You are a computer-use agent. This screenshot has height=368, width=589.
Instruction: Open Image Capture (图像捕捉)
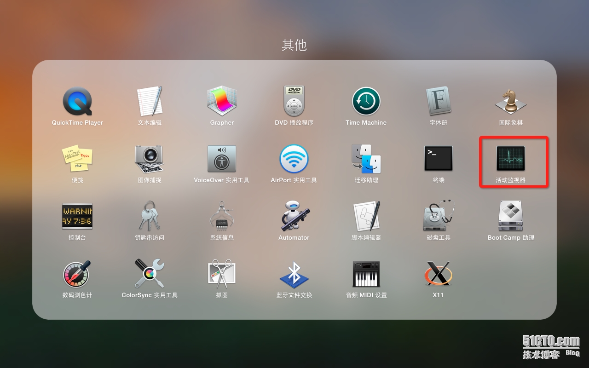[x=149, y=159]
